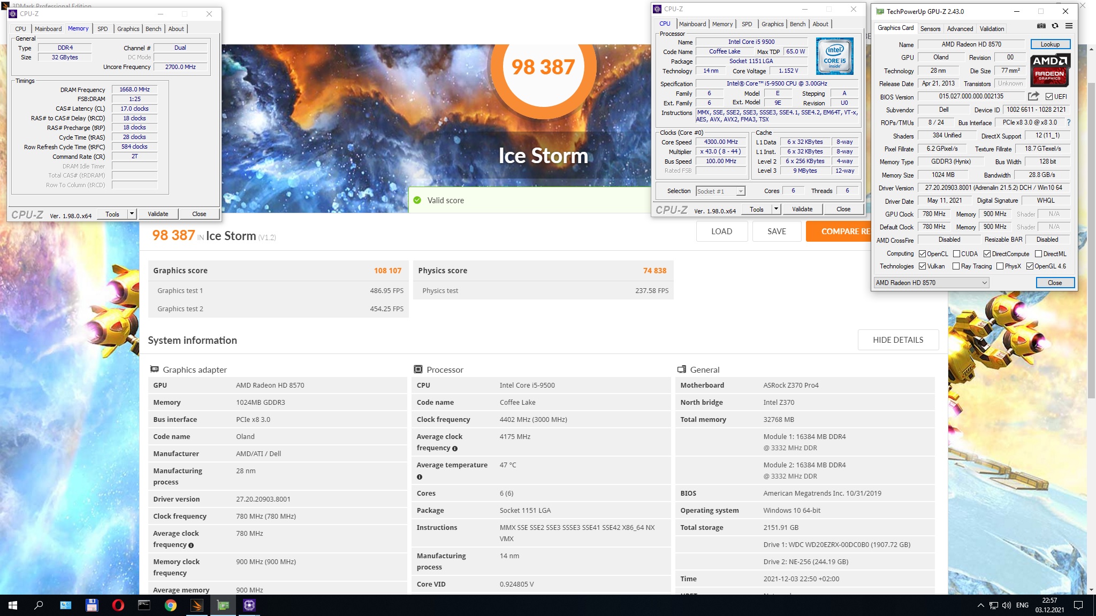
Task: Switch to the Advanced tab in GPU-Z
Action: pyautogui.click(x=960, y=29)
